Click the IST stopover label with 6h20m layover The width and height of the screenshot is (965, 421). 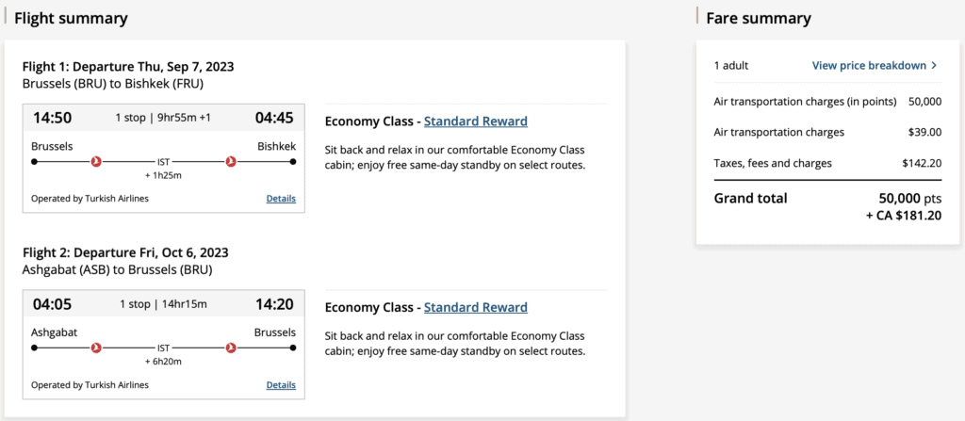click(163, 348)
